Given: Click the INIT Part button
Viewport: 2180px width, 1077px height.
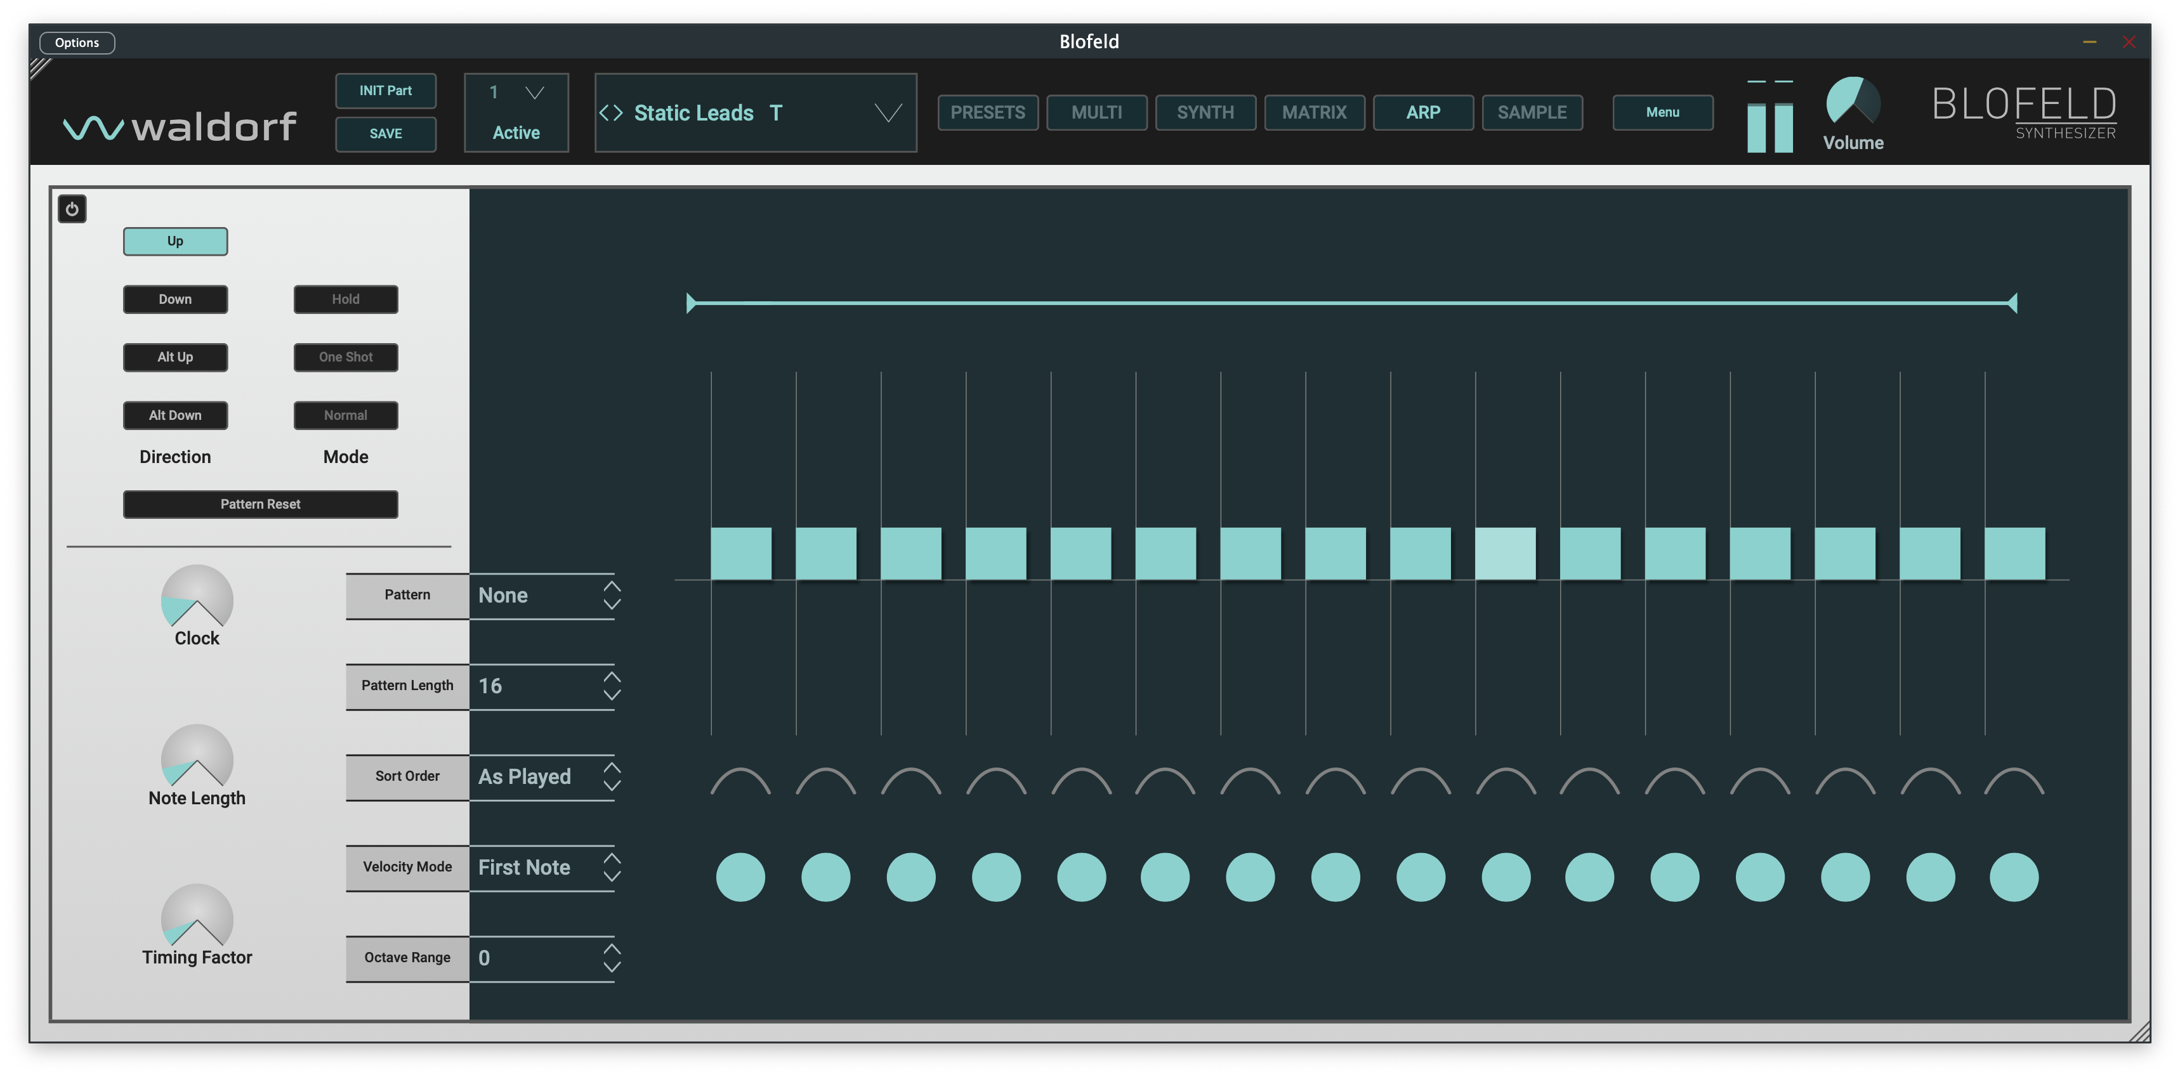Looking at the screenshot, I should tap(385, 91).
